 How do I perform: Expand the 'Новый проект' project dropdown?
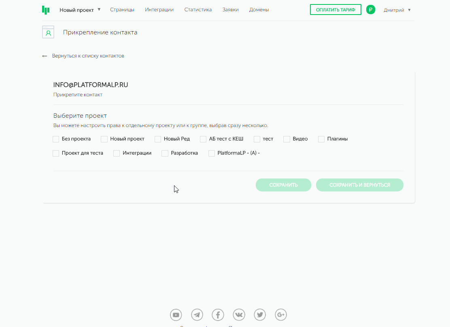click(x=80, y=10)
